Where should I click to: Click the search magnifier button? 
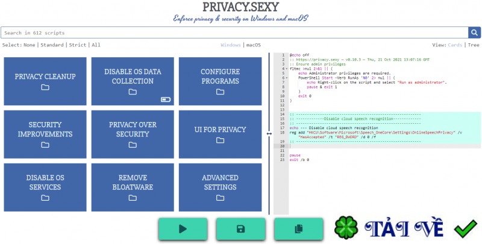click(x=475, y=32)
